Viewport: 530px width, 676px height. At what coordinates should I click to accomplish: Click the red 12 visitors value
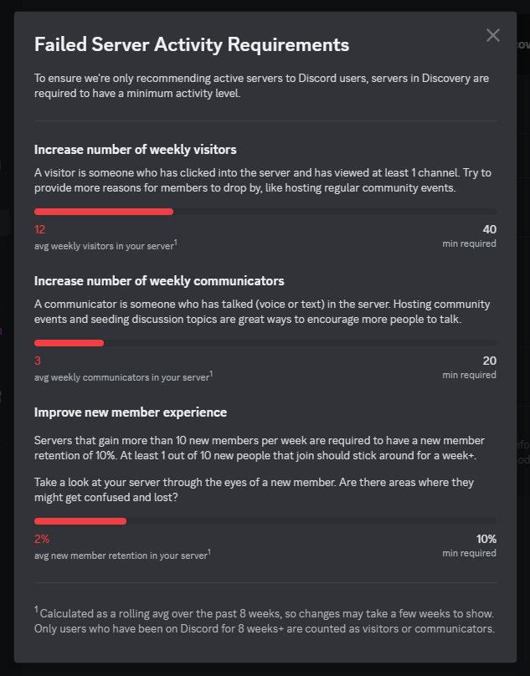(x=39, y=229)
